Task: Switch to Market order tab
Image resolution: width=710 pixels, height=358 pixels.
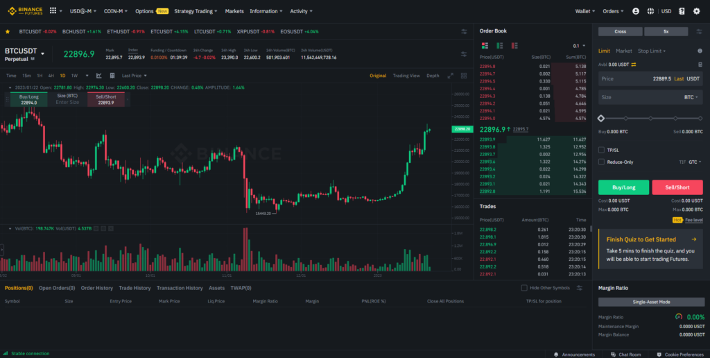Action: [x=623, y=51]
